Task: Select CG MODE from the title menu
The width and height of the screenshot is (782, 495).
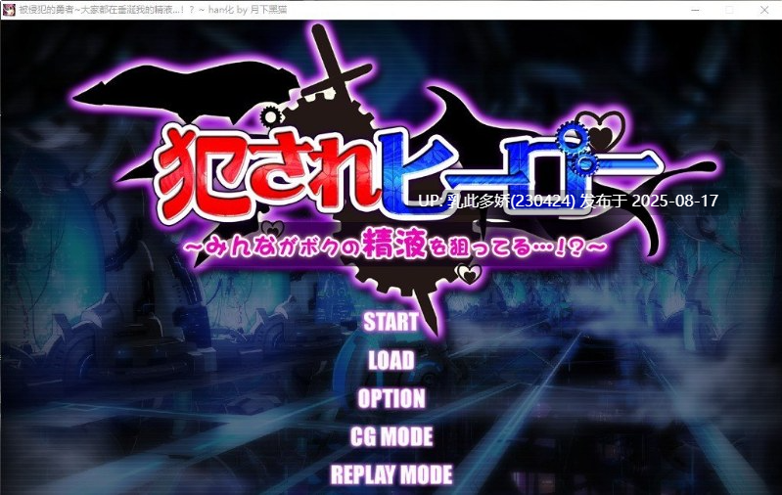Action: (391, 436)
